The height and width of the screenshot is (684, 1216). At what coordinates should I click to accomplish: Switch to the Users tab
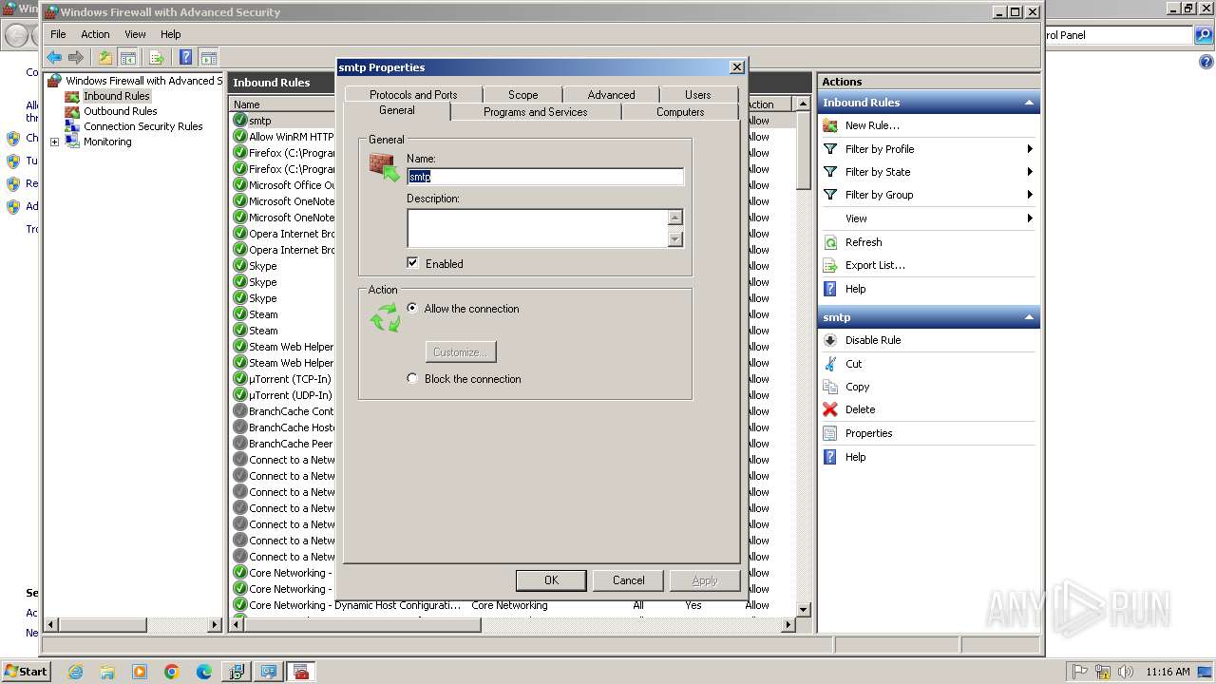tap(697, 94)
